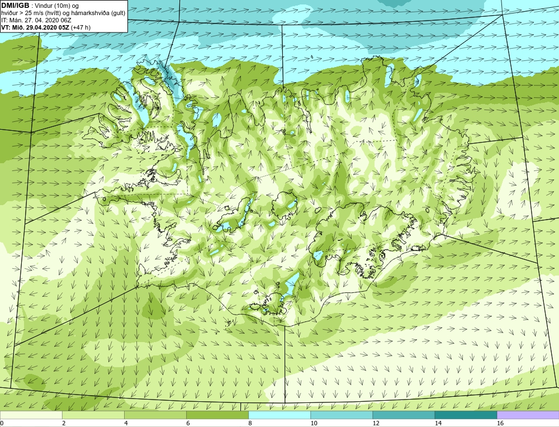Screen dimensions: 559x427
Task: Click the legend label '0'
Action: [2, 423]
